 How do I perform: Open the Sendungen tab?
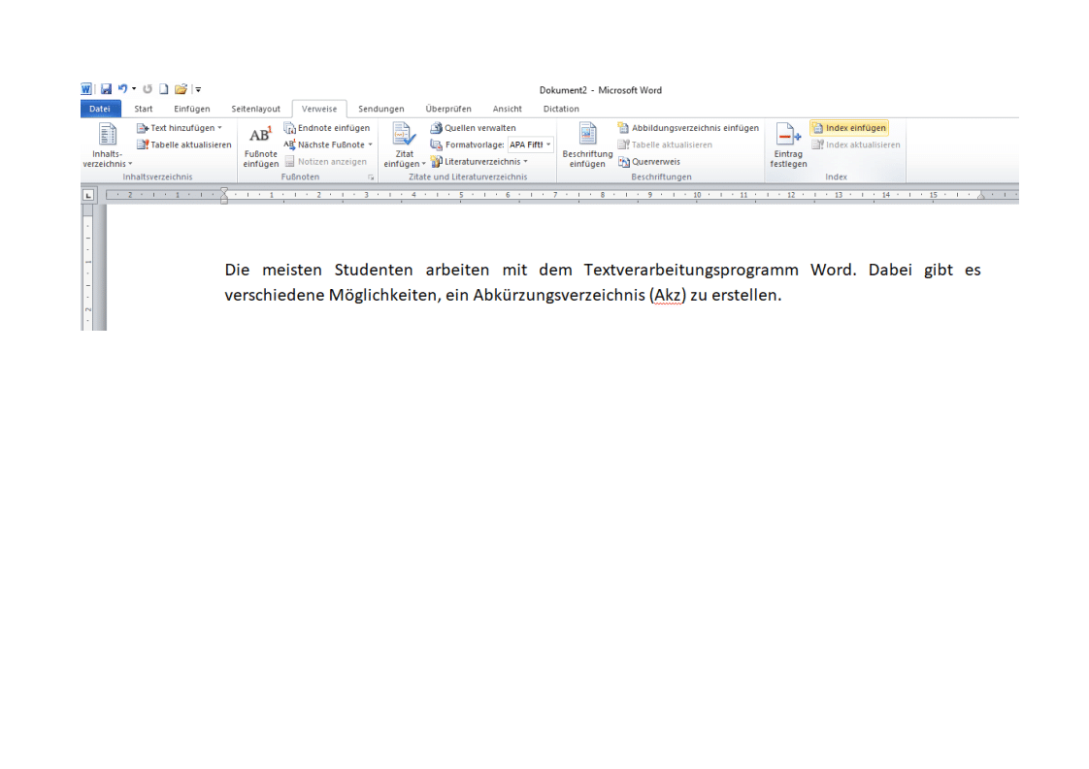coord(381,109)
